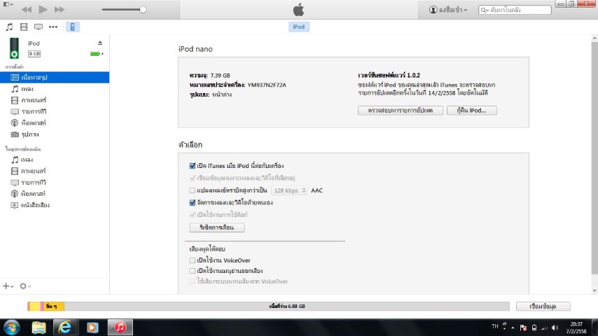The width and height of the screenshot is (598, 336).
Task: Skip to next track with fast-forward
Action: coord(60,10)
